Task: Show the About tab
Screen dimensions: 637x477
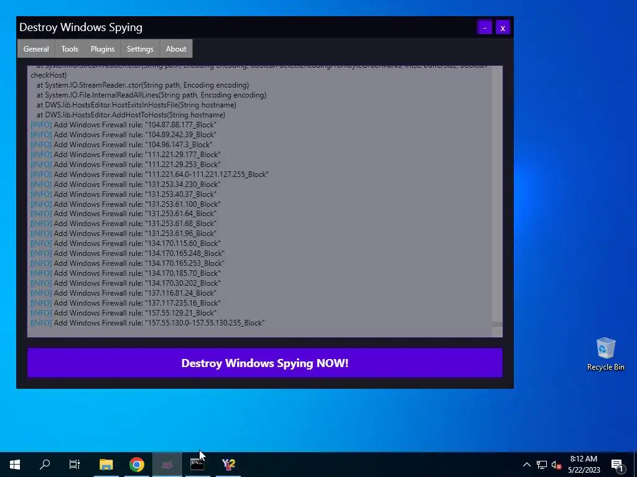Action: [x=176, y=48]
